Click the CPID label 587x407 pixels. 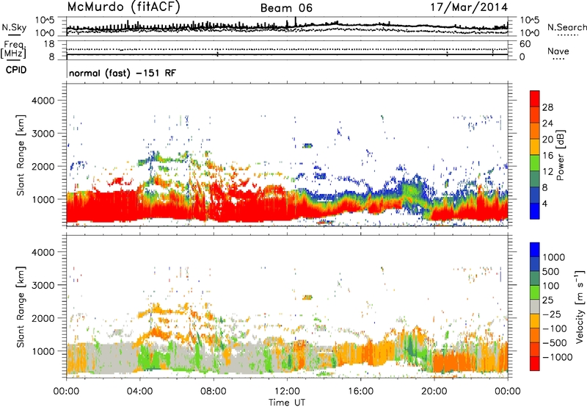tap(16, 70)
